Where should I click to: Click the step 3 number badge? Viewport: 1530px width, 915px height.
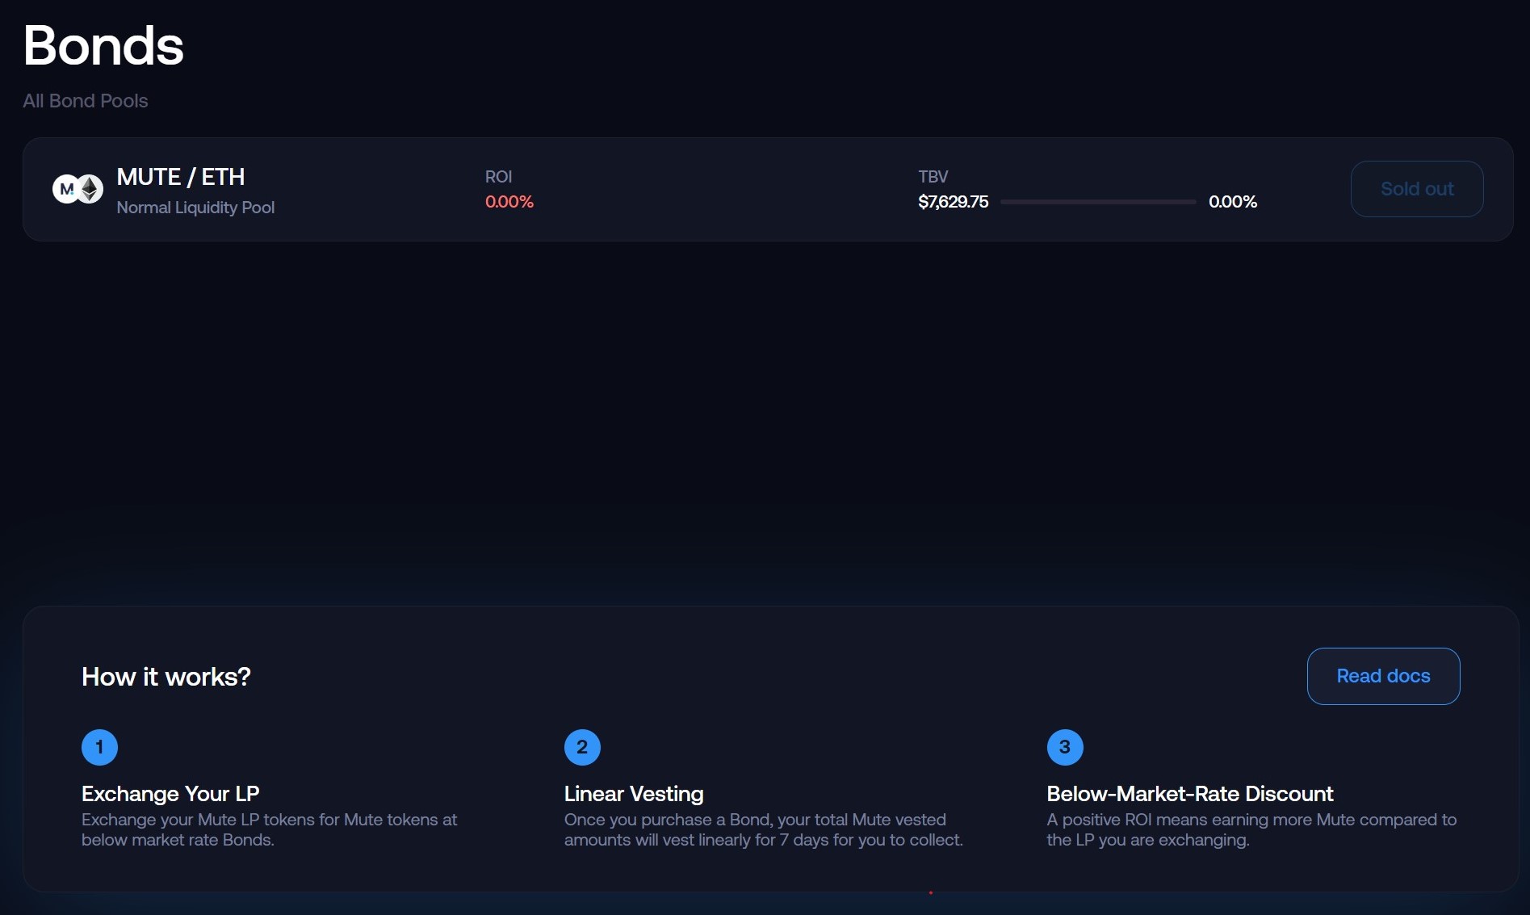(1065, 747)
